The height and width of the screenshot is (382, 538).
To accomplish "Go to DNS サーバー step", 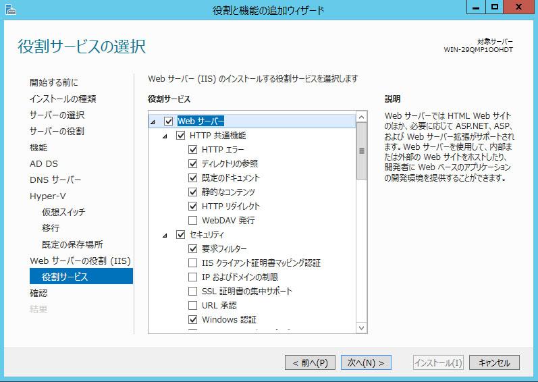I will 55,180.
